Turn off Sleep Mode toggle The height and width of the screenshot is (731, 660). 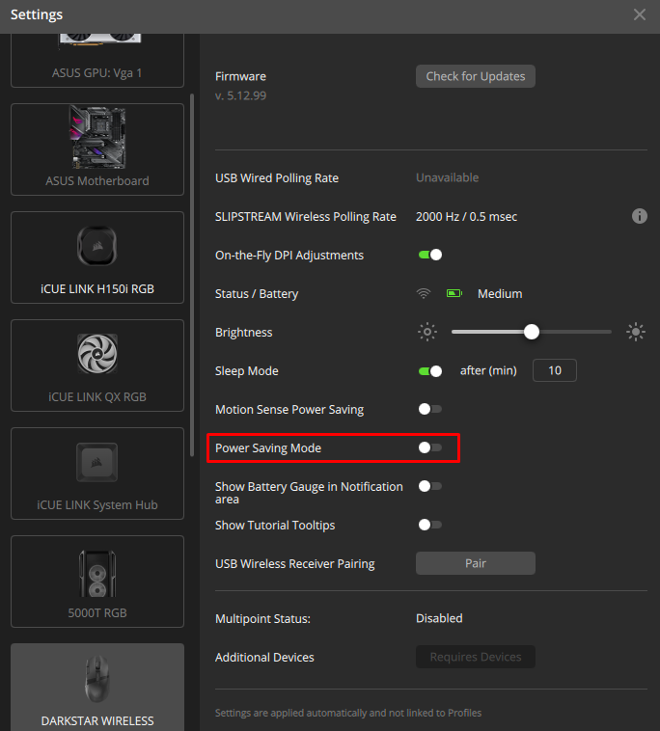click(430, 371)
